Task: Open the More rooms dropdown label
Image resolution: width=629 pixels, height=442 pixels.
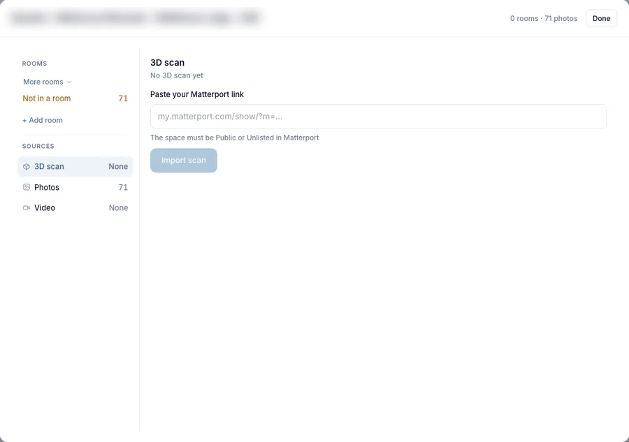Action: coord(43,82)
